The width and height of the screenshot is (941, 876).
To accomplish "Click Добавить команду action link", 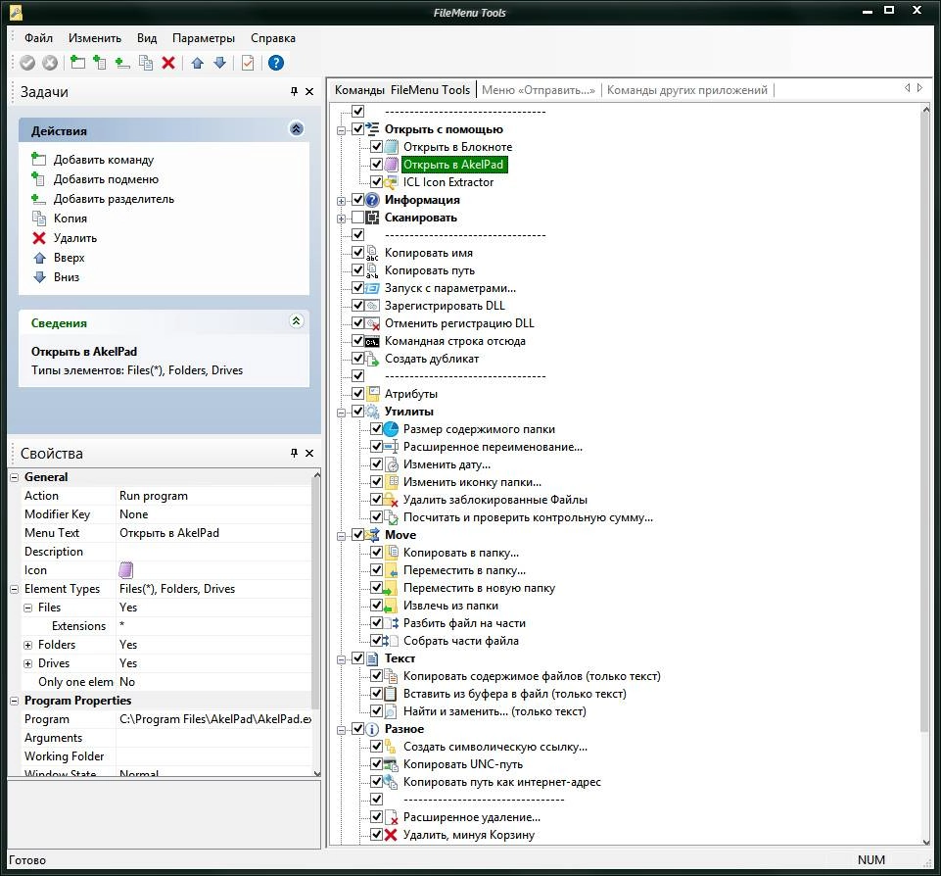I will click(103, 160).
